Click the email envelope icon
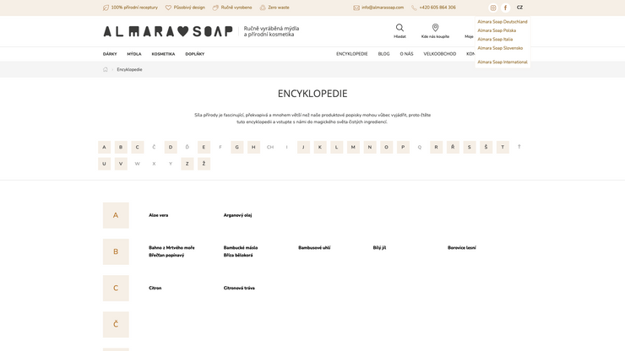The width and height of the screenshot is (625, 351). point(356,8)
